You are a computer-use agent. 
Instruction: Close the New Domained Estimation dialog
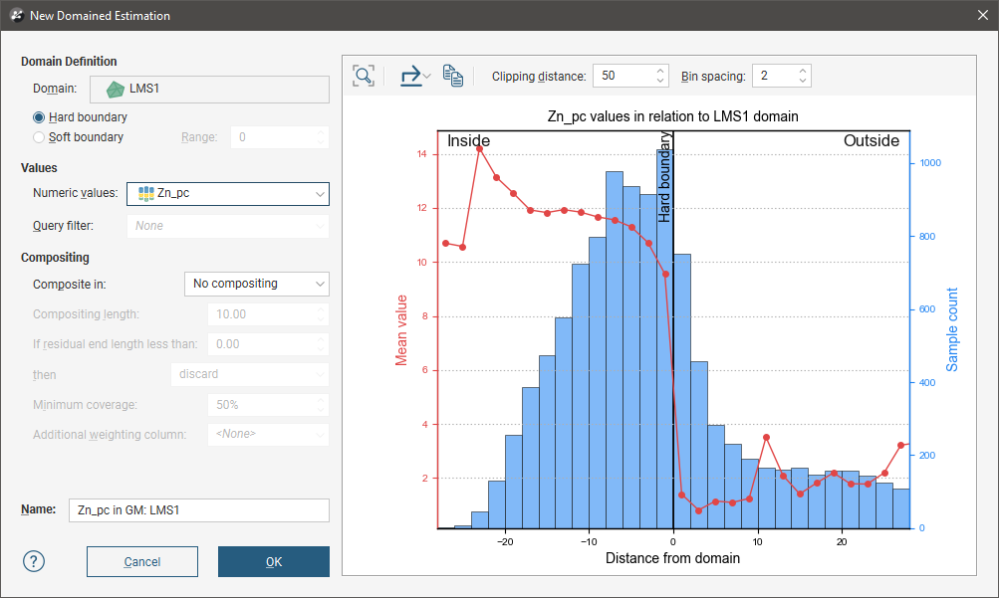click(x=982, y=16)
